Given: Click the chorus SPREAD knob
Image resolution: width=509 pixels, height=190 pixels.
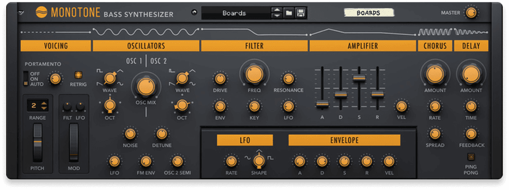Looking at the screenshot, I should (435, 134).
